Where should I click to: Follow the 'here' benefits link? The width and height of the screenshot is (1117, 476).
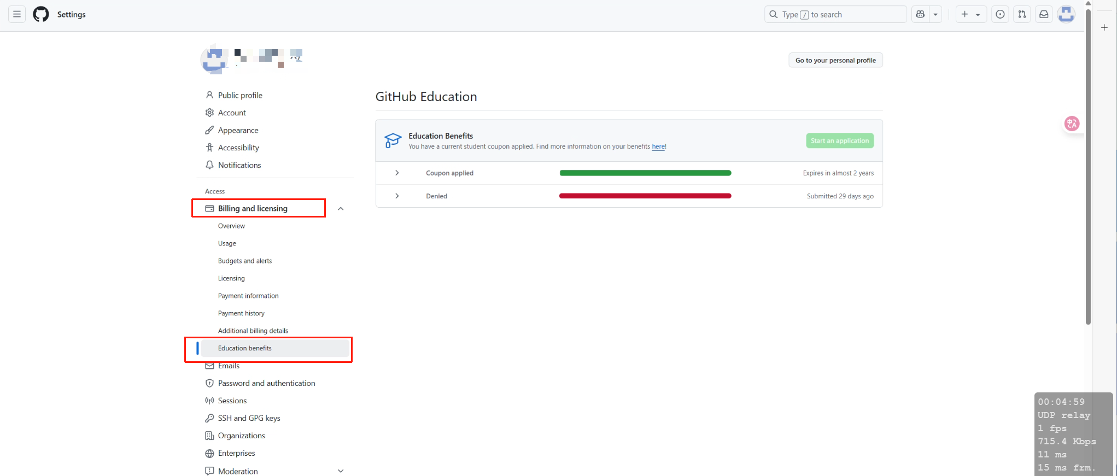pyautogui.click(x=658, y=146)
